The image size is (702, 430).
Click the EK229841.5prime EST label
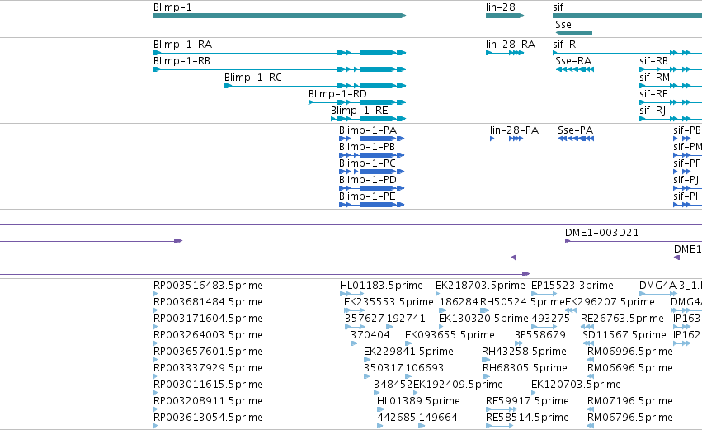pos(409,352)
